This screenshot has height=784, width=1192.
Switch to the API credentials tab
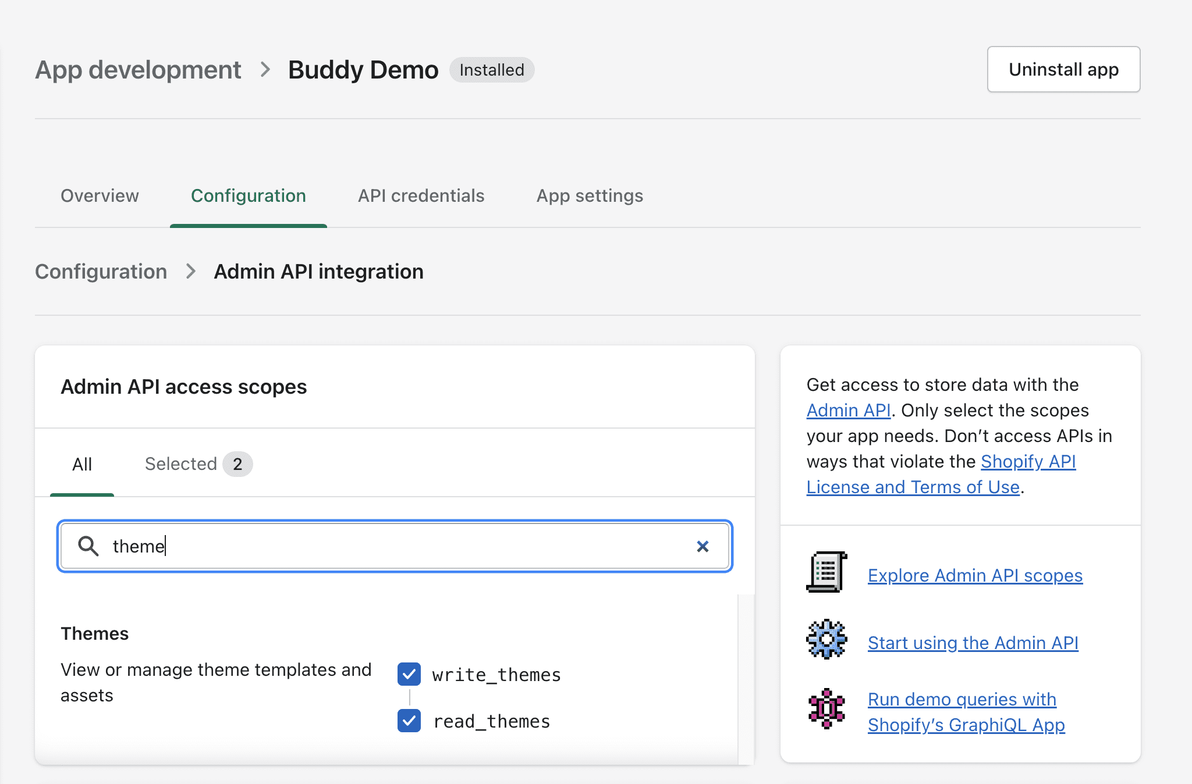(422, 195)
